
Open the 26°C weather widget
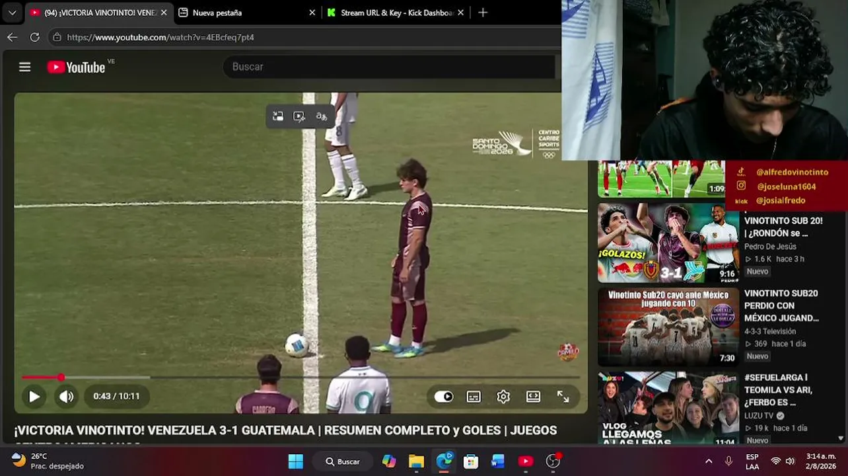point(48,461)
